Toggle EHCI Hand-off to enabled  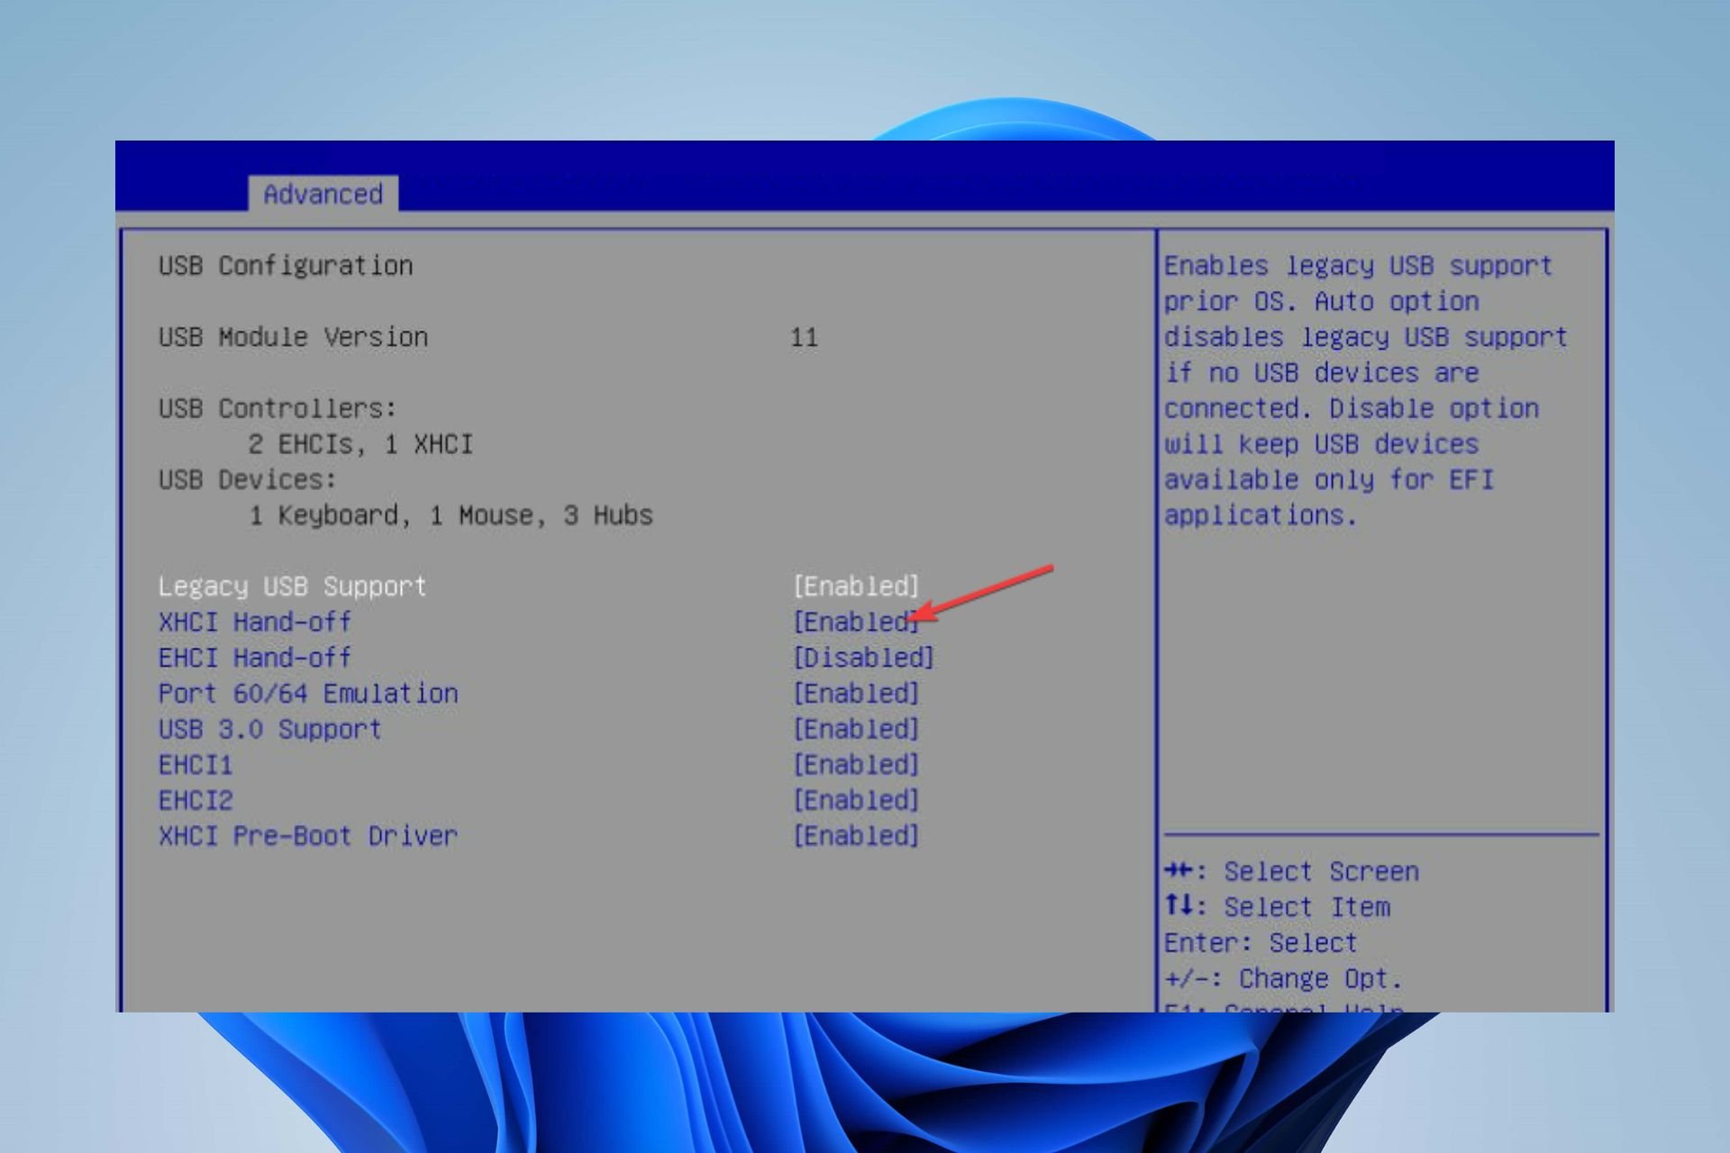coord(859,657)
